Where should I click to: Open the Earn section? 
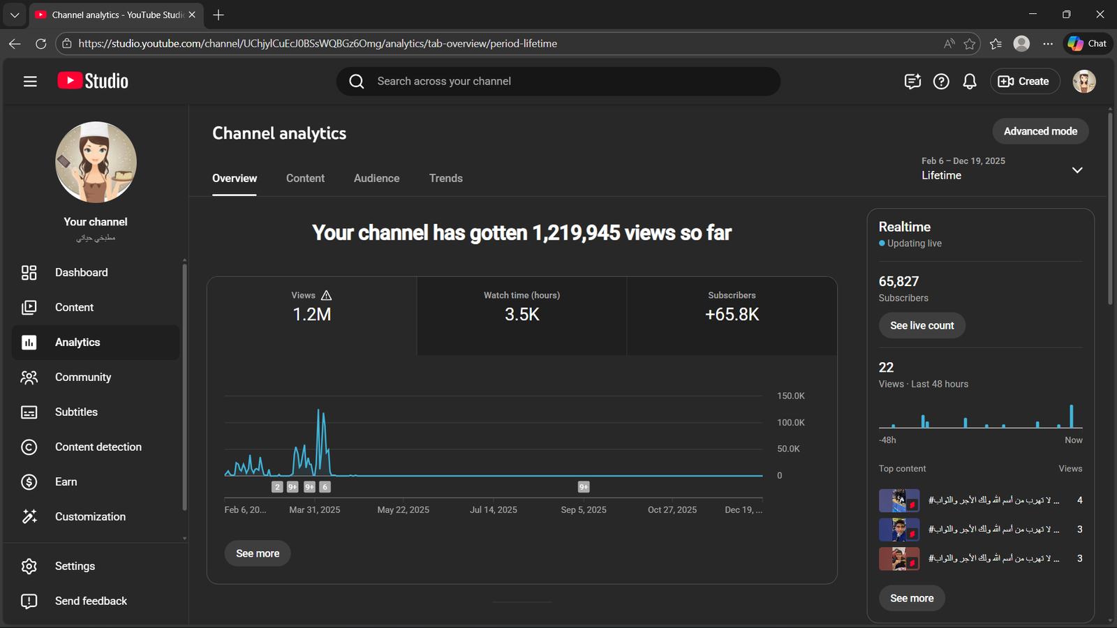point(66,481)
